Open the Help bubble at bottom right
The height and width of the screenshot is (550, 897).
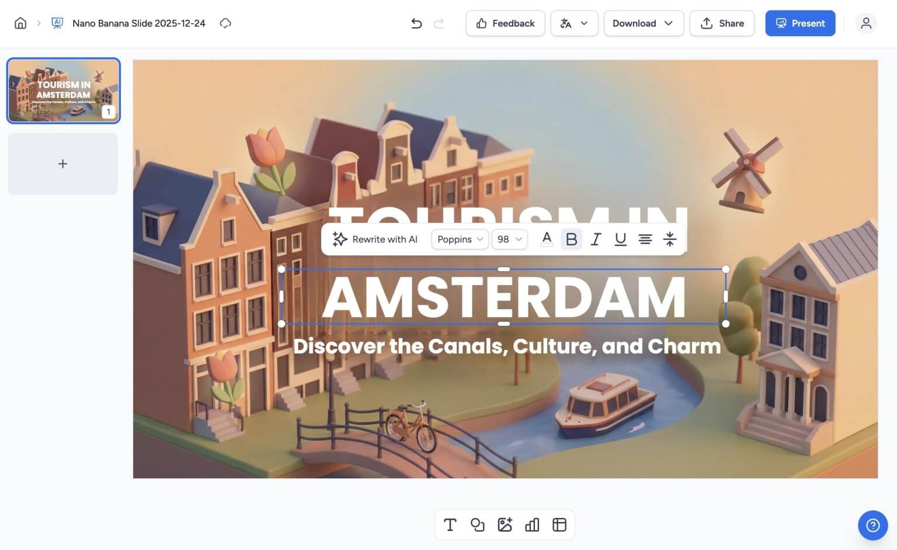click(x=872, y=525)
